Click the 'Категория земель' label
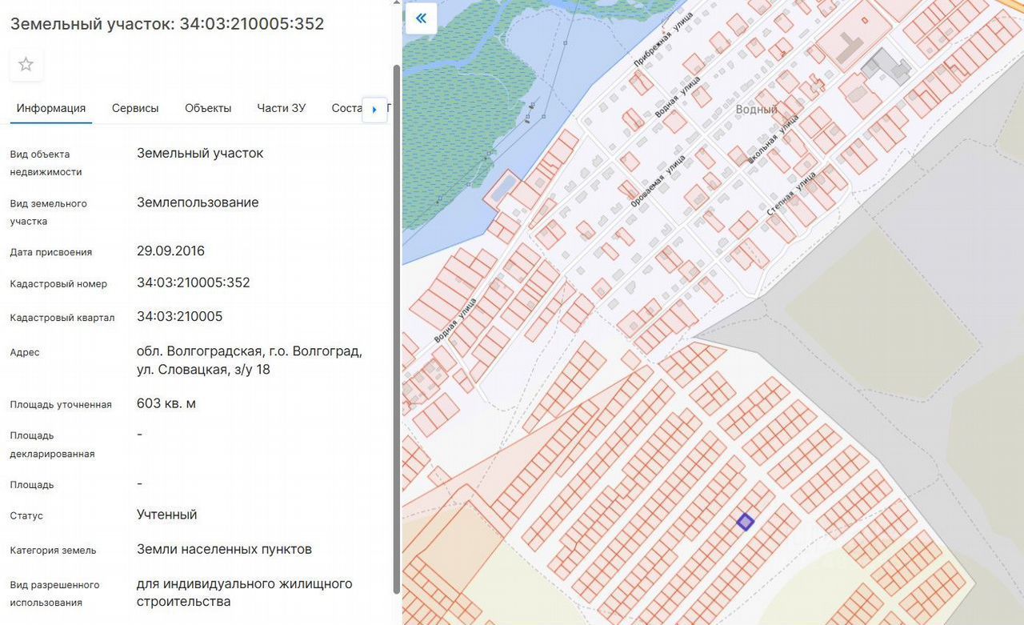1024x625 pixels. (53, 551)
